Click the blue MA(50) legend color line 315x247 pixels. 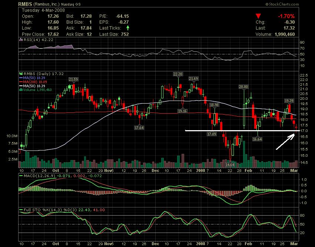pyautogui.click(x=21, y=78)
